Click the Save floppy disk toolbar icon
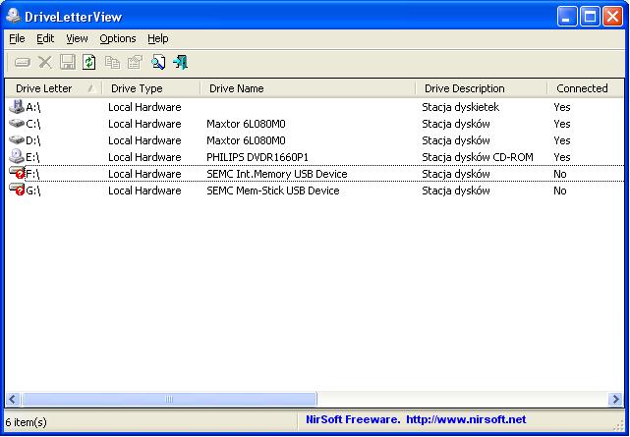630x437 pixels. 68,63
